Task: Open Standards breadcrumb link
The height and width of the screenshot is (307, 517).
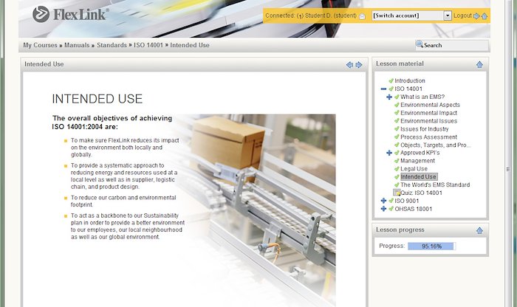Action: point(112,45)
